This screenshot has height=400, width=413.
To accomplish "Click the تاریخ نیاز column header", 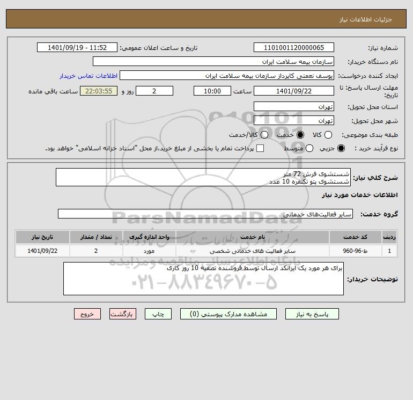I will [x=42, y=237].
